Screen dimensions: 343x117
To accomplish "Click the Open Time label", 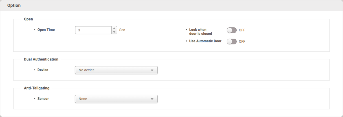I will pyautogui.click(x=46, y=30).
